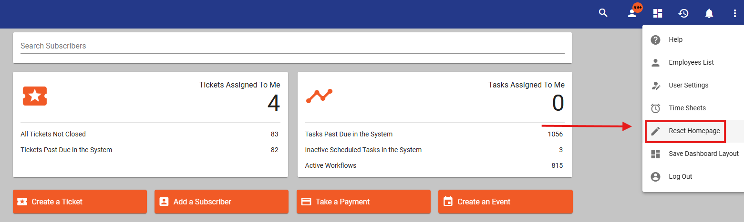Click the ticket icon on Create a Ticket
744x222 pixels.
coord(22,202)
